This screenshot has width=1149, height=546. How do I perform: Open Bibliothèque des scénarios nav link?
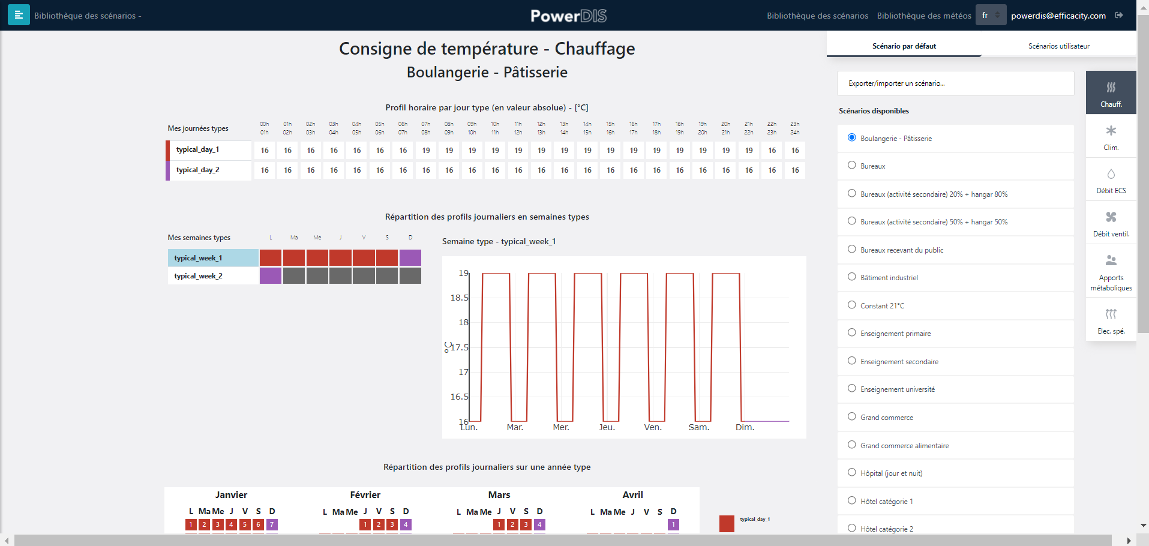817,16
